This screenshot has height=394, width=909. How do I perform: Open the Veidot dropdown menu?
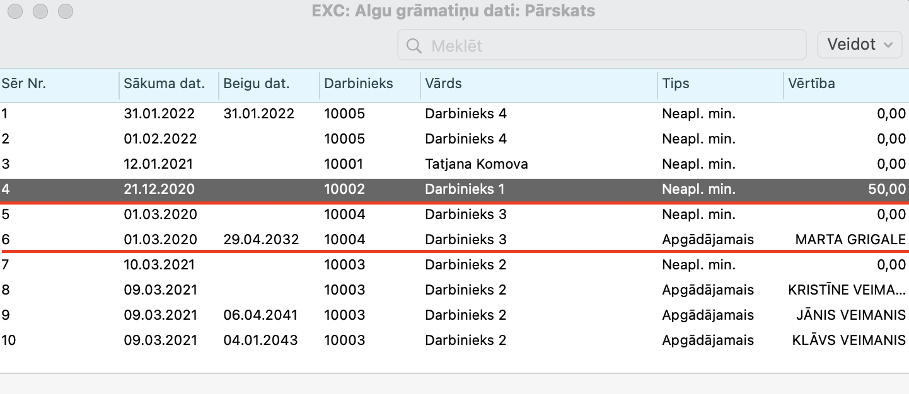point(859,45)
